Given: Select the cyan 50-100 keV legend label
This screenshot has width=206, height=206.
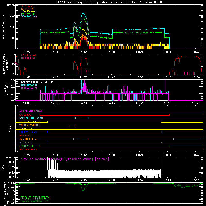Looking at the screenshot, I should 29,16.
